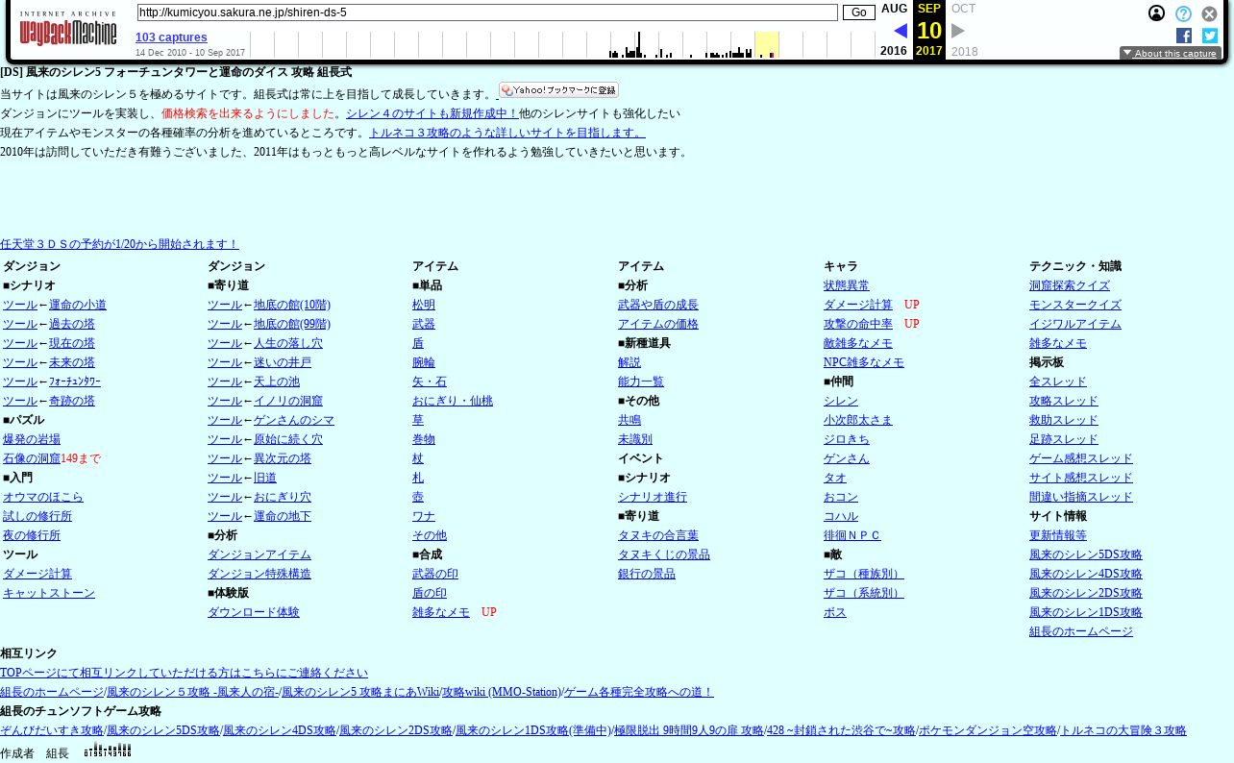This screenshot has width=1234, height=763.
Task: Open the 運命の小道 dungeon link
Action: click(78, 305)
